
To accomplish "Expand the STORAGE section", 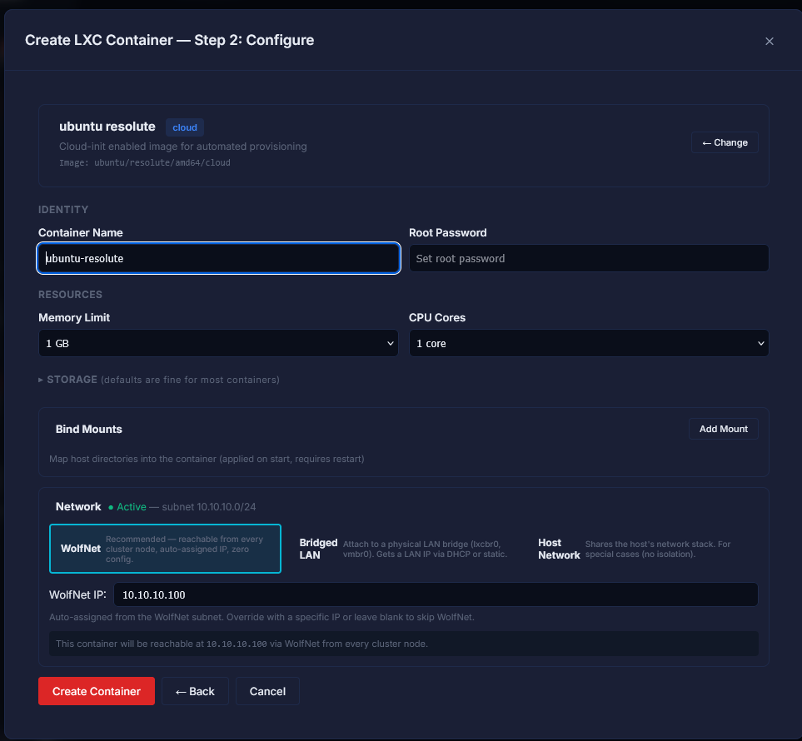I will pos(158,380).
